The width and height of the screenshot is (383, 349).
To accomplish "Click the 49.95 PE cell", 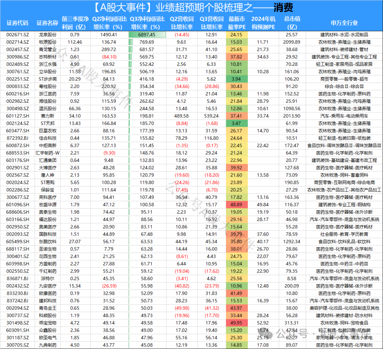I will tap(237, 323).
